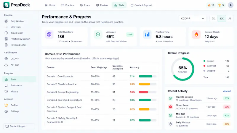Image resolution: width=237 pixels, height=133 pixels.
Task: Open the user avatar A menu
Action: pos(230,5)
